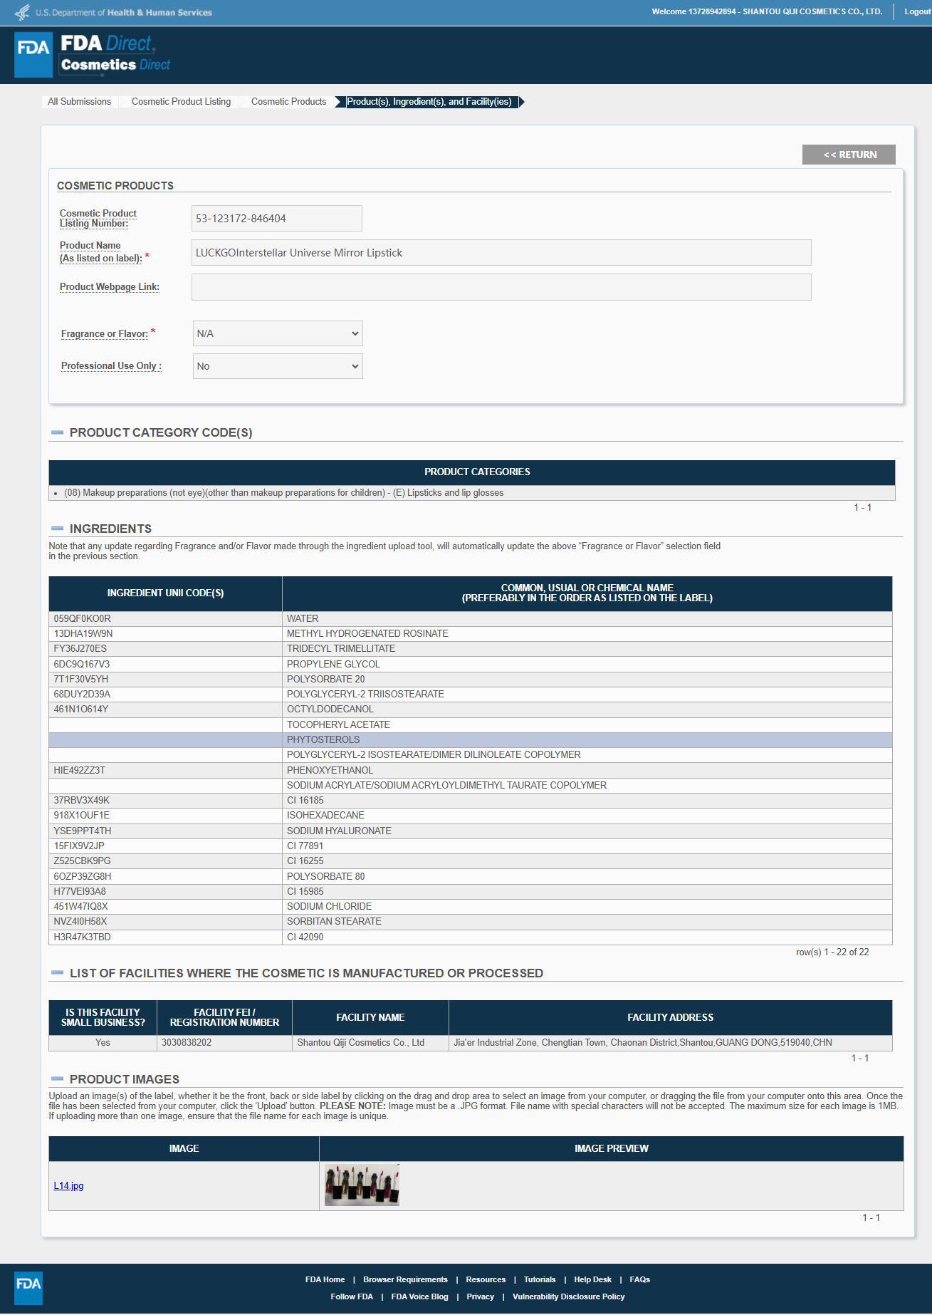Select the TRIDECYL TRIMELLITATE ingredient
The height and width of the screenshot is (1315, 932).
pyautogui.click(x=470, y=648)
